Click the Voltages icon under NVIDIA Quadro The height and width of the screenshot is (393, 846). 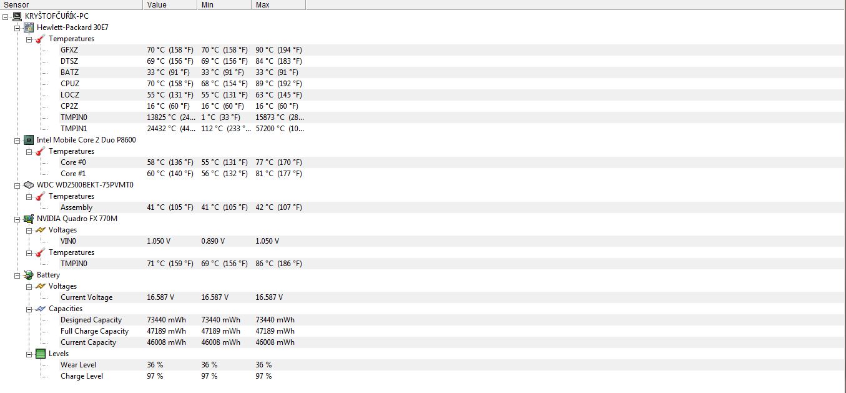coord(41,230)
